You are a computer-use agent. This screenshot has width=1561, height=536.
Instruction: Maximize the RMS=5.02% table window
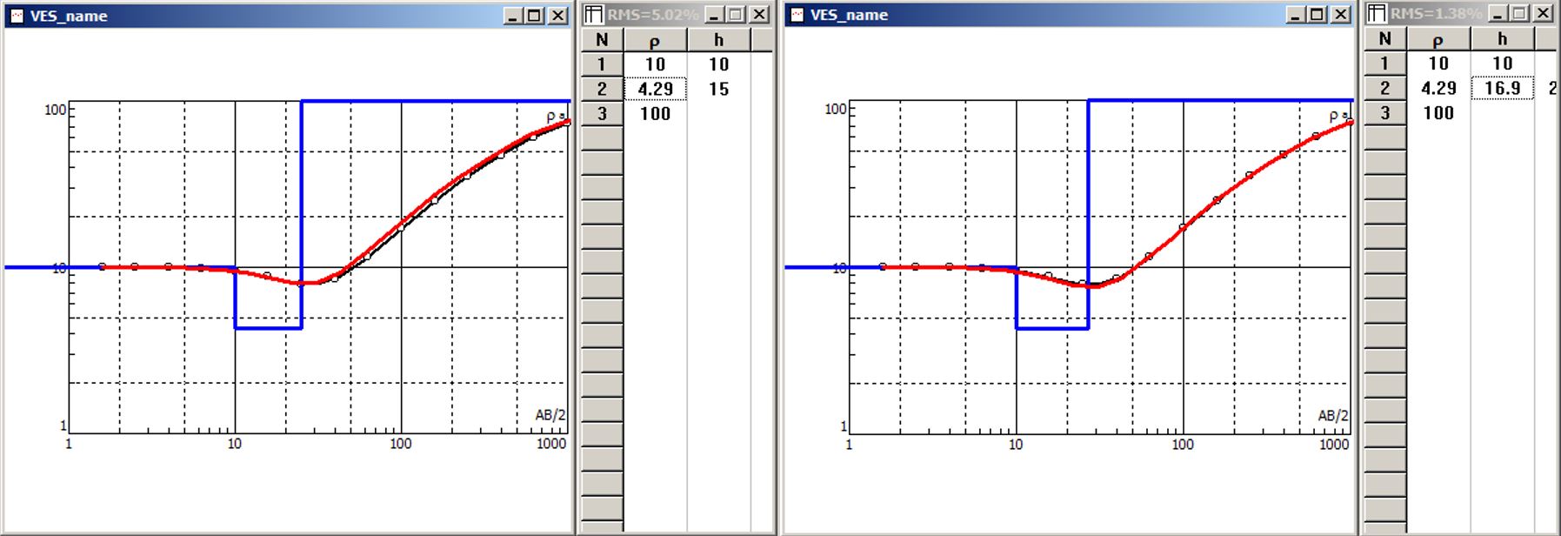point(736,15)
